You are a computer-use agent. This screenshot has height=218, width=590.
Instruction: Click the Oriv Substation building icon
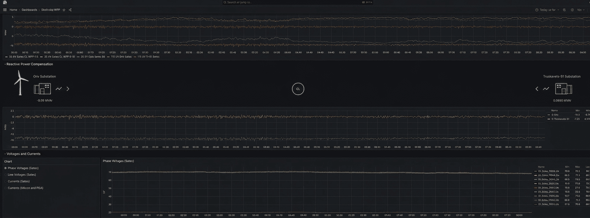[42, 89]
